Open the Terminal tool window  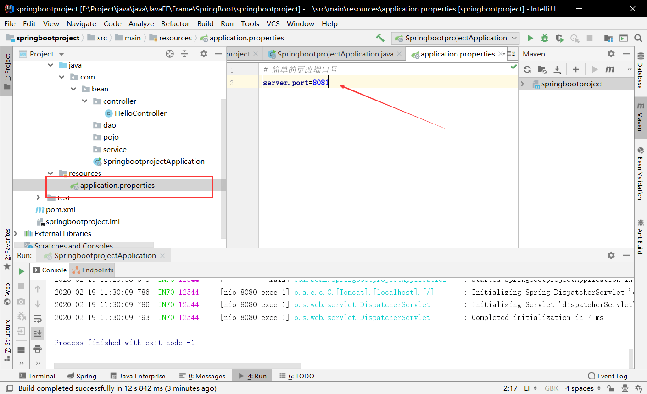37,376
